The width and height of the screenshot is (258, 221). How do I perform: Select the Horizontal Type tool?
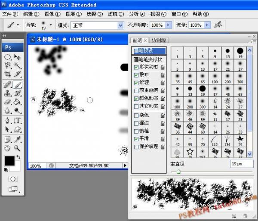point(18,121)
